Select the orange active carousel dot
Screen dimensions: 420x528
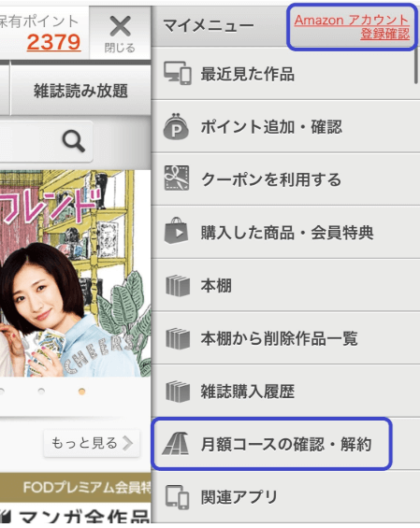(x=81, y=392)
